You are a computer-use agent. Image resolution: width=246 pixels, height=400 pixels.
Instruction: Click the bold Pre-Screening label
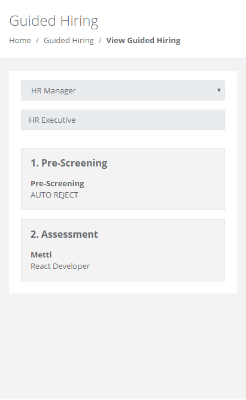coord(57,183)
